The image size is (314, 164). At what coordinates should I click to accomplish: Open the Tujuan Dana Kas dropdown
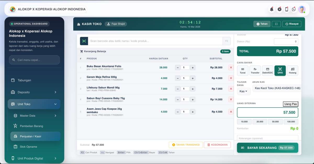pyautogui.click(x=244, y=91)
